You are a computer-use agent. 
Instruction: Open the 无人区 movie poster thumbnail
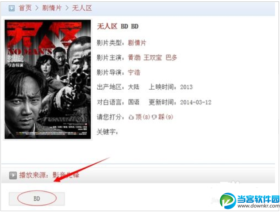click(x=48, y=79)
